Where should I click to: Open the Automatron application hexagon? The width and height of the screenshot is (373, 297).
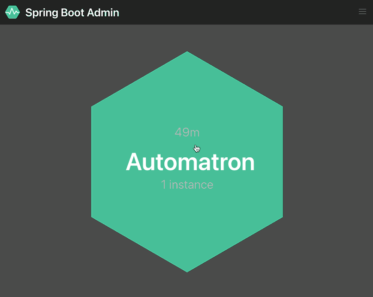point(187,162)
